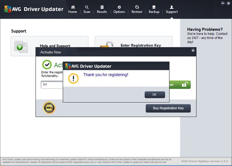Click the Enter Registration Key card title
Screen dimensions: 232x166
pyautogui.click(x=141, y=45)
